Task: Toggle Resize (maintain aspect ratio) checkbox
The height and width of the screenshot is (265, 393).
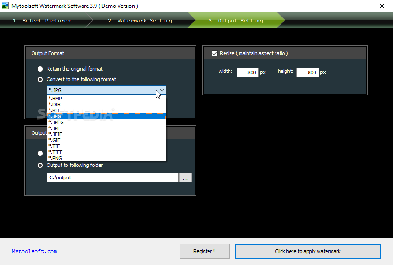Action: click(214, 53)
